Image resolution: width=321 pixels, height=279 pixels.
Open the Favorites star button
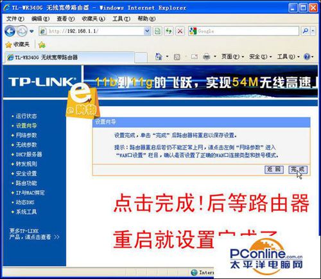click(x=17, y=44)
